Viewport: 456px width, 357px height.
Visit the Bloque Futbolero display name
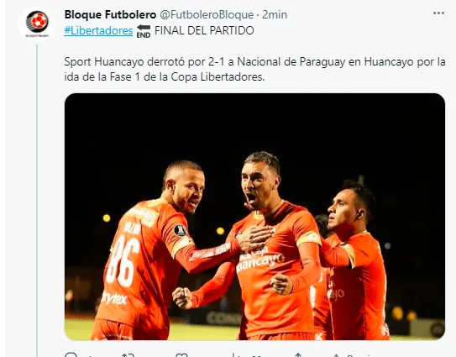110,14
